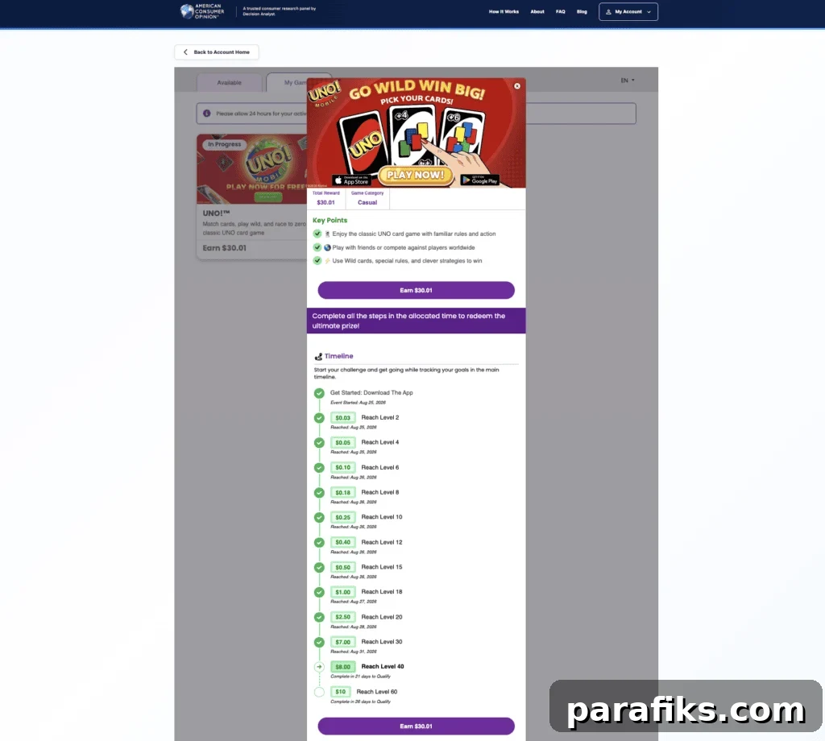
Task: Click the $10 reward badge
Action: (341, 692)
